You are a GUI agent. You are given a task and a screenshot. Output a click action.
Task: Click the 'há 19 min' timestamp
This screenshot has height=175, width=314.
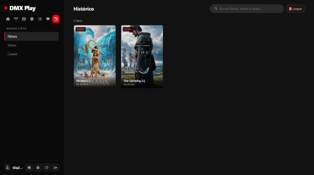coord(82,85)
